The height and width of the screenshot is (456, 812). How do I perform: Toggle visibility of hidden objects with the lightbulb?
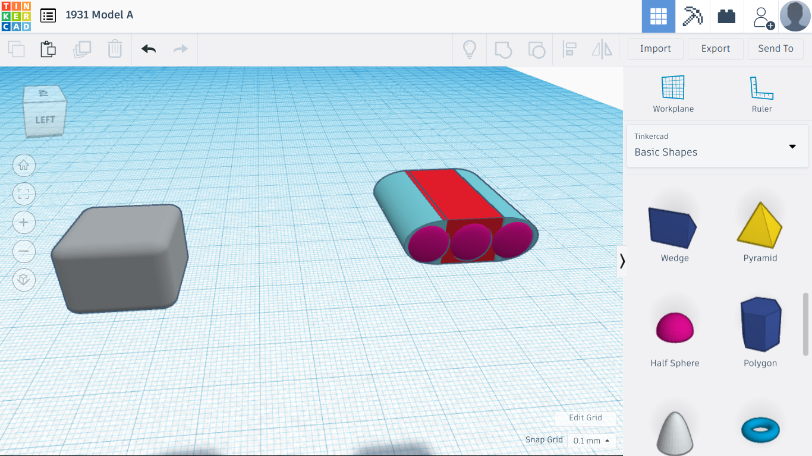[x=470, y=49]
